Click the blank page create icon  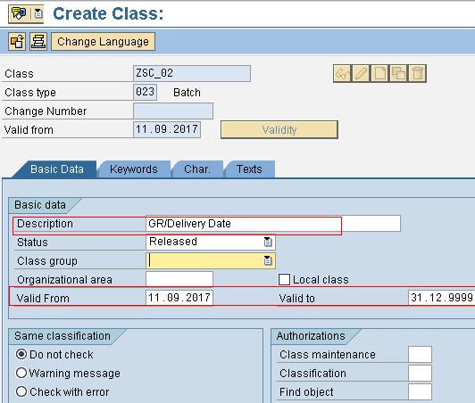379,73
